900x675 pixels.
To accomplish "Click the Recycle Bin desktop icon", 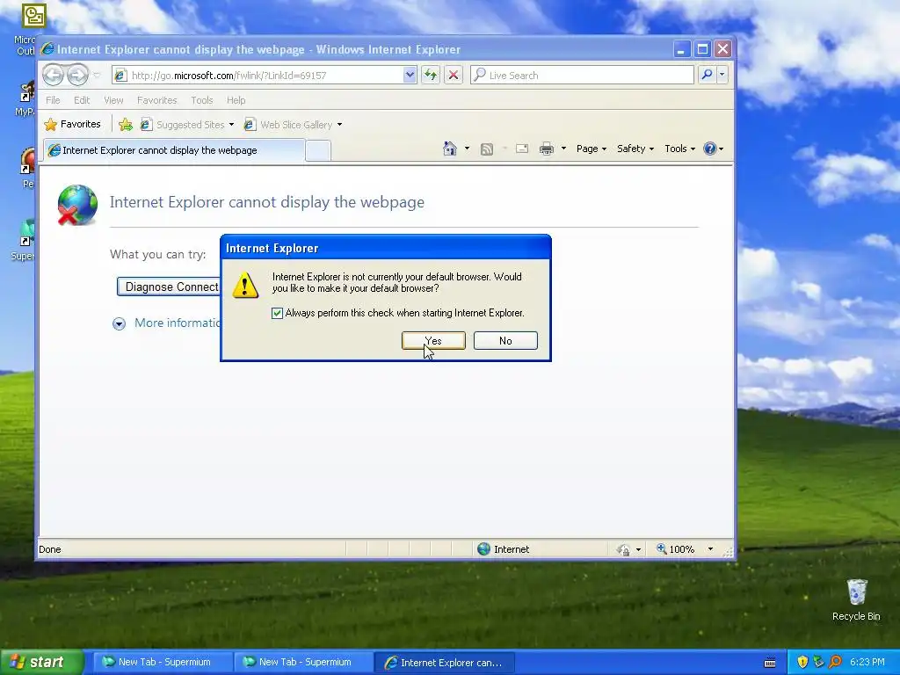I will point(856,599).
